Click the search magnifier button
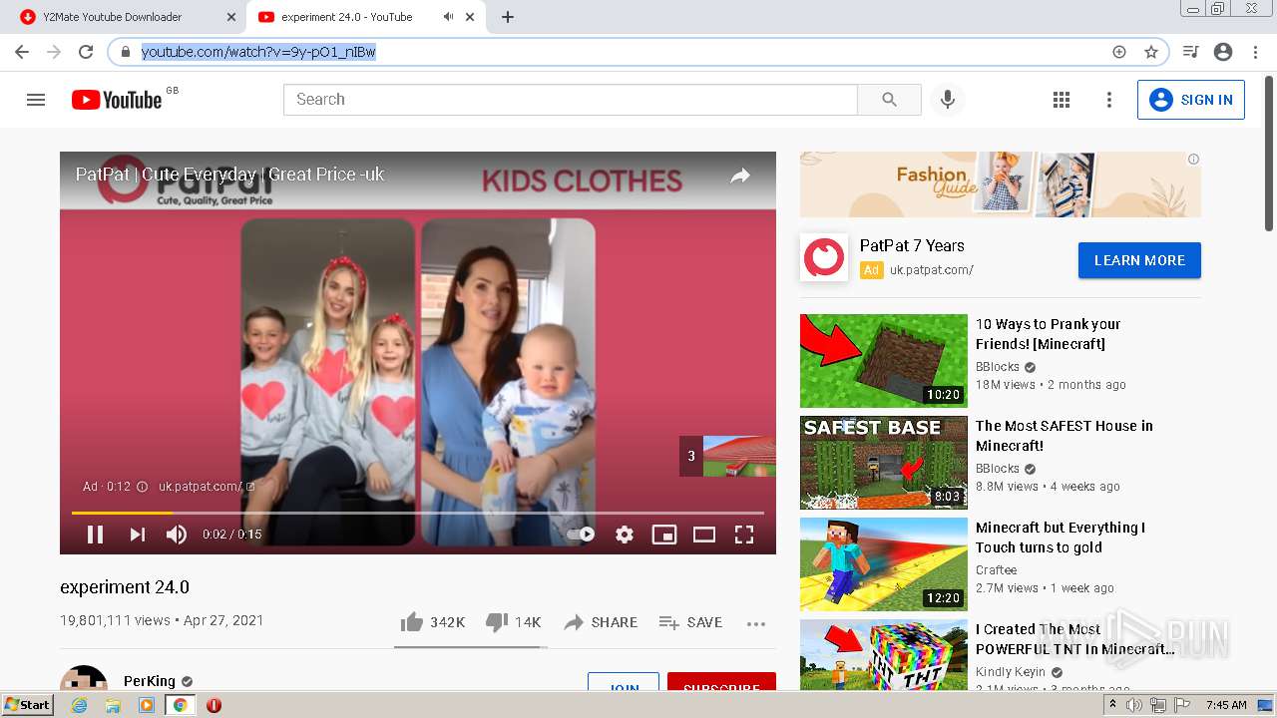The width and height of the screenshot is (1277, 718). point(889,100)
